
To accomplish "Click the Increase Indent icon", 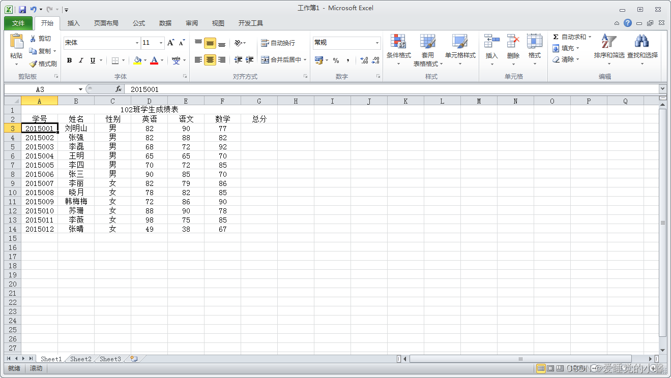I will point(249,60).
